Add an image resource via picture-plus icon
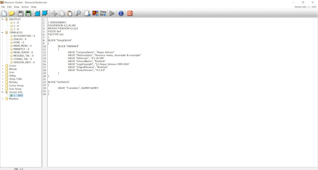Viewport: 318px width, 170px height. pos(95,13)
